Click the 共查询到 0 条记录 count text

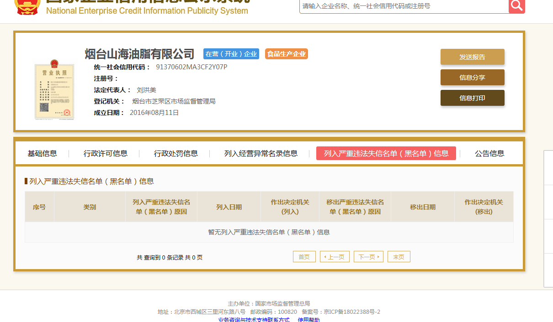point(170,257)
